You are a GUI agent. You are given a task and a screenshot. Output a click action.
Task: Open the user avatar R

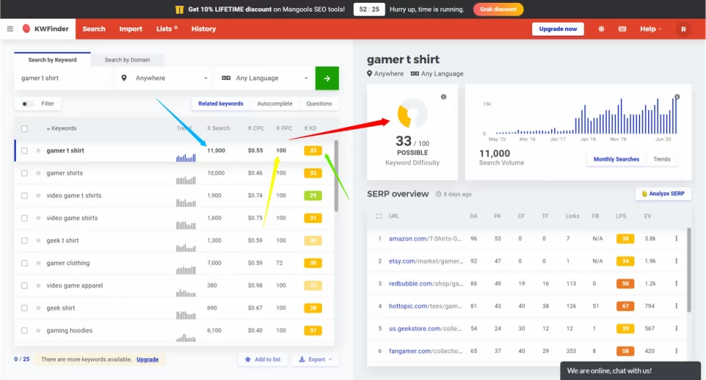[x=683, y=29]
